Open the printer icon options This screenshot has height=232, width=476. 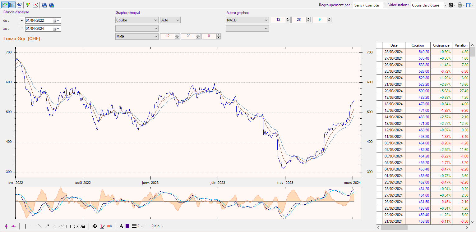(460, 5)
